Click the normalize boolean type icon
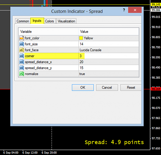 tap(22, 74)
